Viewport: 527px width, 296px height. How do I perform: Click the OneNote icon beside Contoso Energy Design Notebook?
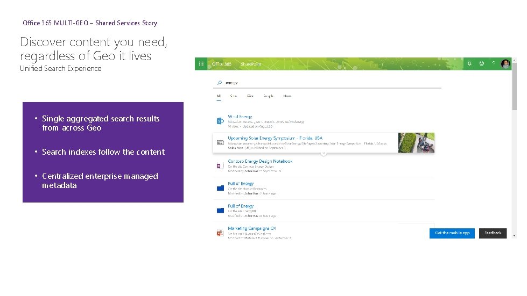click(x=220, y=165)
